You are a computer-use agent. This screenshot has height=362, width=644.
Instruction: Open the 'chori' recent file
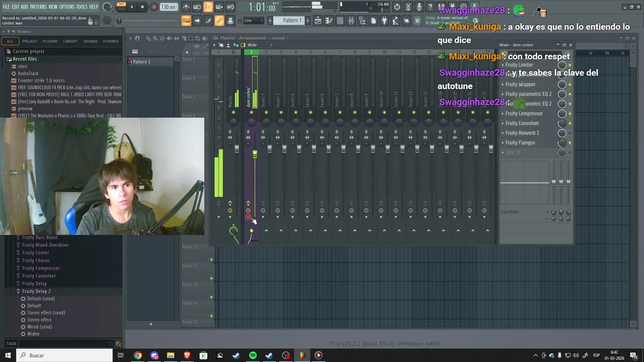tap(23, 66)
